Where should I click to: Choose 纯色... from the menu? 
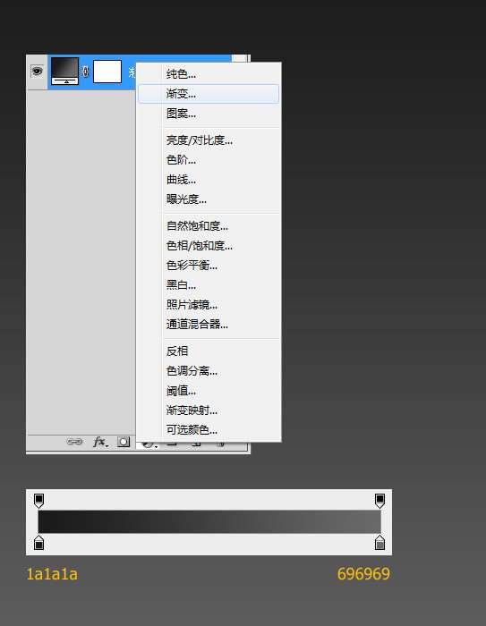(209, 74)
